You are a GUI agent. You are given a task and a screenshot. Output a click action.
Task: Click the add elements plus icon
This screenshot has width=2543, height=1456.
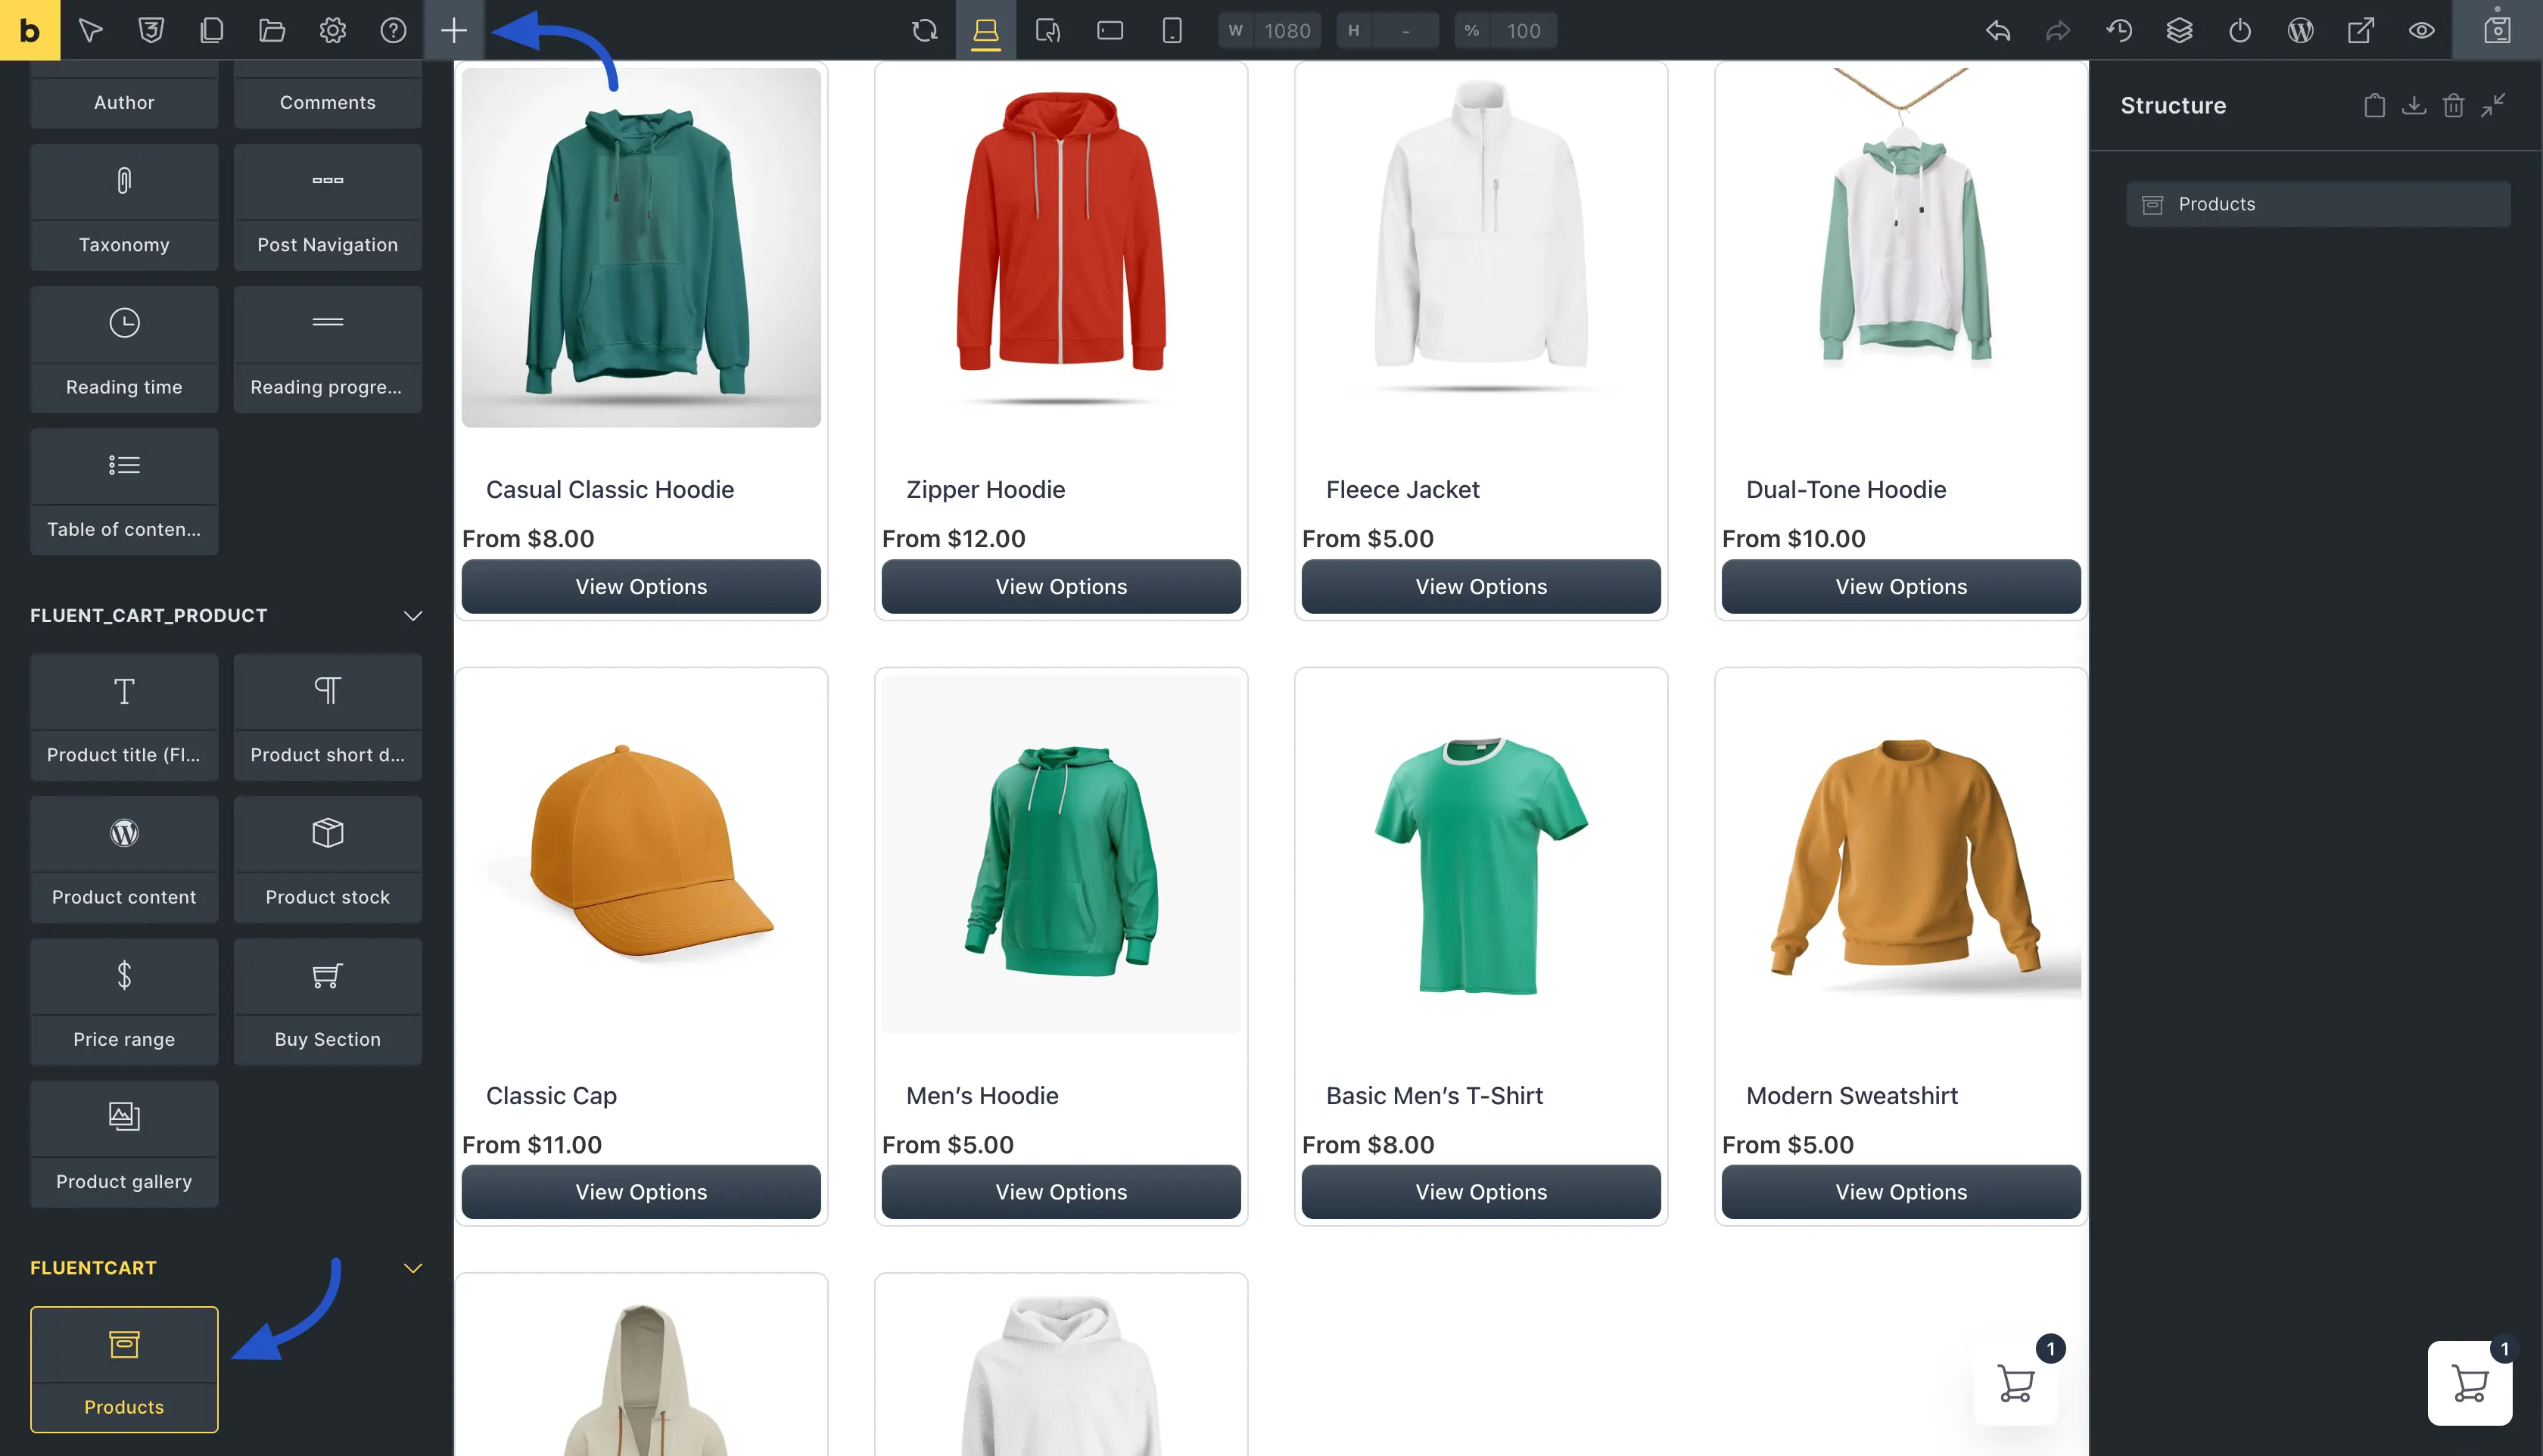tap(453, 30)
